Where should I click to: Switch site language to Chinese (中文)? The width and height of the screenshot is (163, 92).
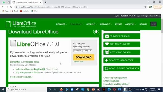(x=125, y=16)
